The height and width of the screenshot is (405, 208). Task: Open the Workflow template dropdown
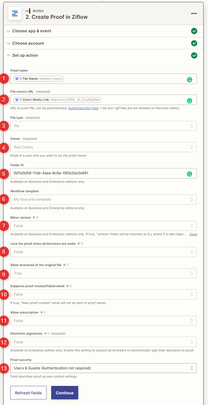[x=103, y=200]
